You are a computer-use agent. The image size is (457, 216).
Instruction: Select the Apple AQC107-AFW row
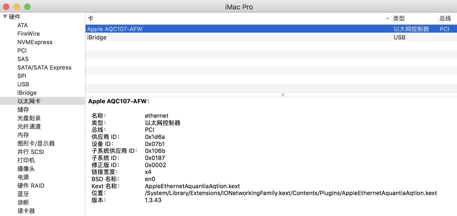point(271,29)
